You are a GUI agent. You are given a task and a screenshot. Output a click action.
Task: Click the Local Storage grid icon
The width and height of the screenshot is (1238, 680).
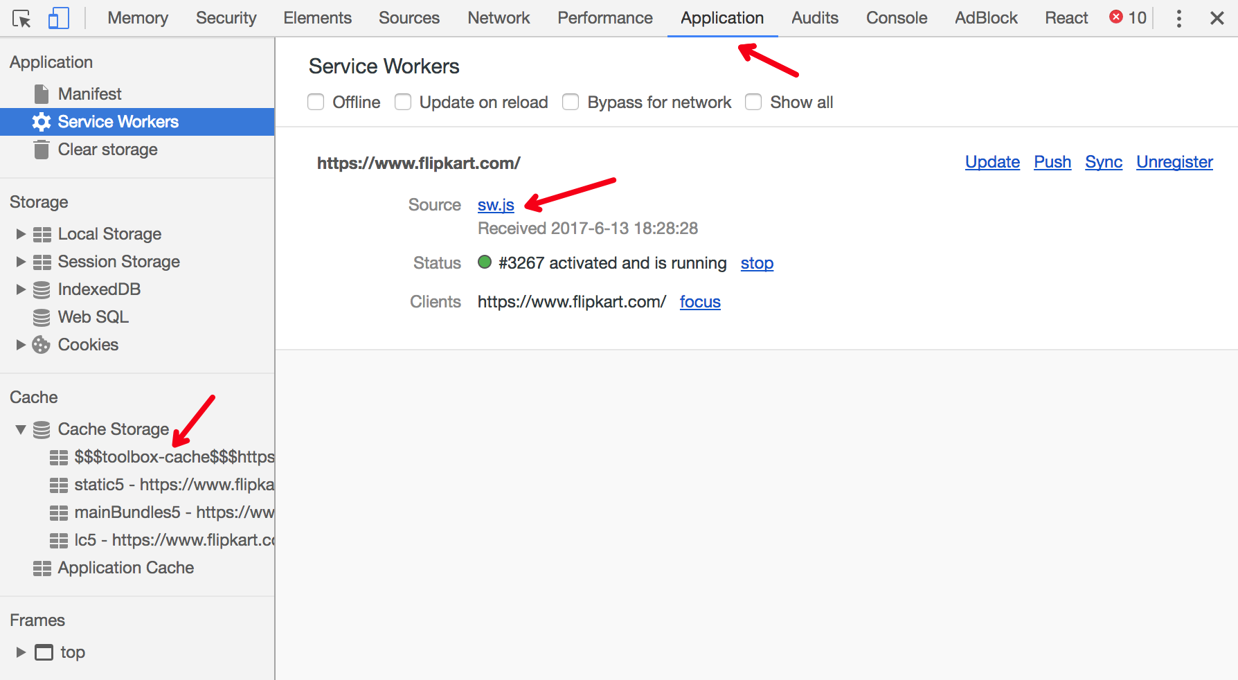tap(42, 234)
